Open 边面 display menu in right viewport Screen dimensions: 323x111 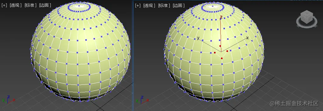[x=178, y=5]
